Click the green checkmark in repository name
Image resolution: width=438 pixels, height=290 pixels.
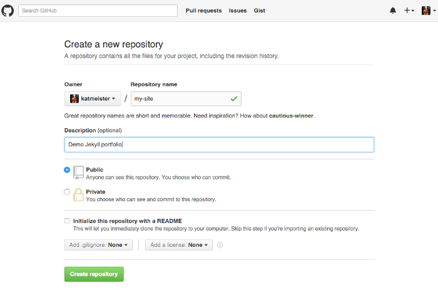pos(233,99)
